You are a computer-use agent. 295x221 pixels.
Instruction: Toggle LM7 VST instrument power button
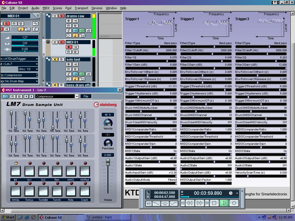click(x=5, y=96)
